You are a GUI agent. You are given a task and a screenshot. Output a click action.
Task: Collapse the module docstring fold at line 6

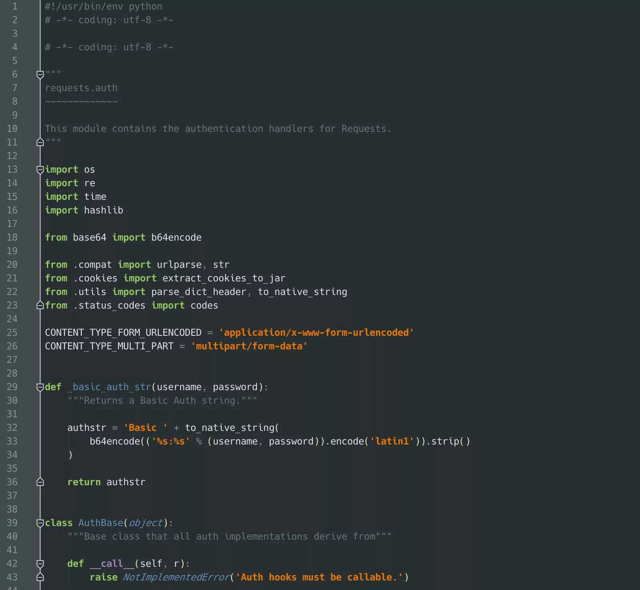coord(40,74)
